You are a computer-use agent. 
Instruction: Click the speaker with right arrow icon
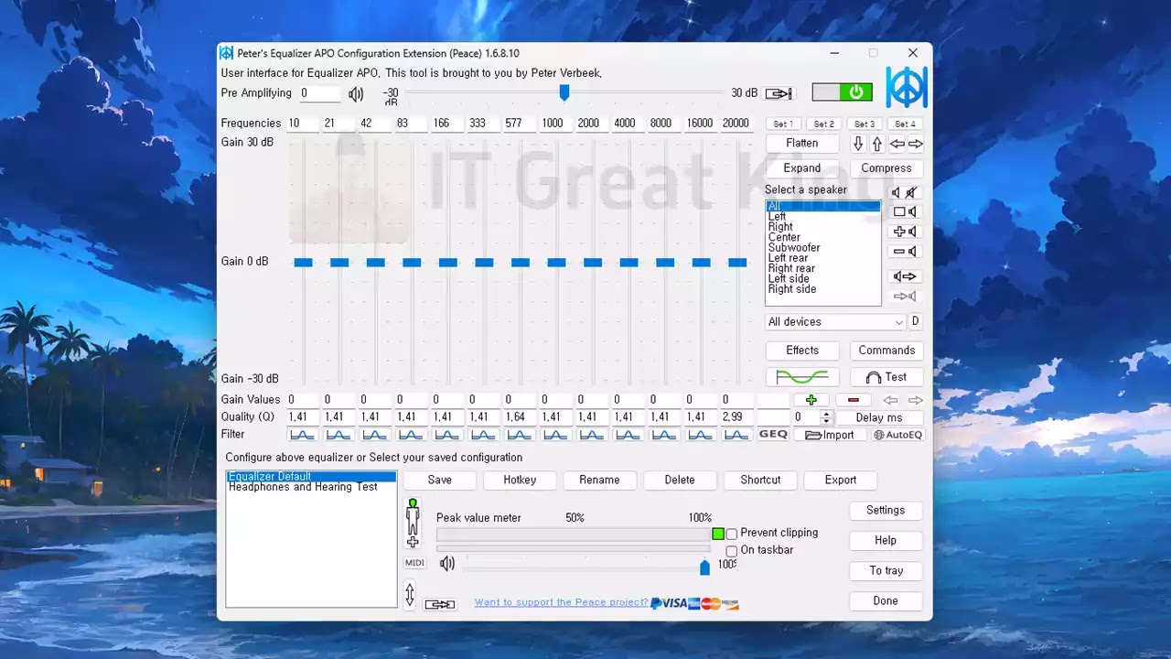click(905, 276)
